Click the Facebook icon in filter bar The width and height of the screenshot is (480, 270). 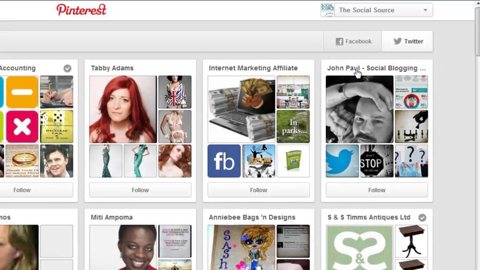340,41
